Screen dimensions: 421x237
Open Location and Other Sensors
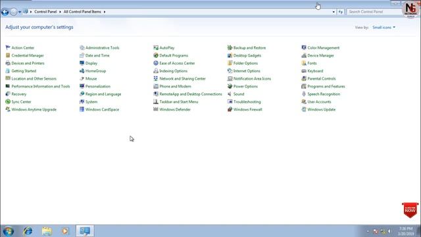point(34,78)
